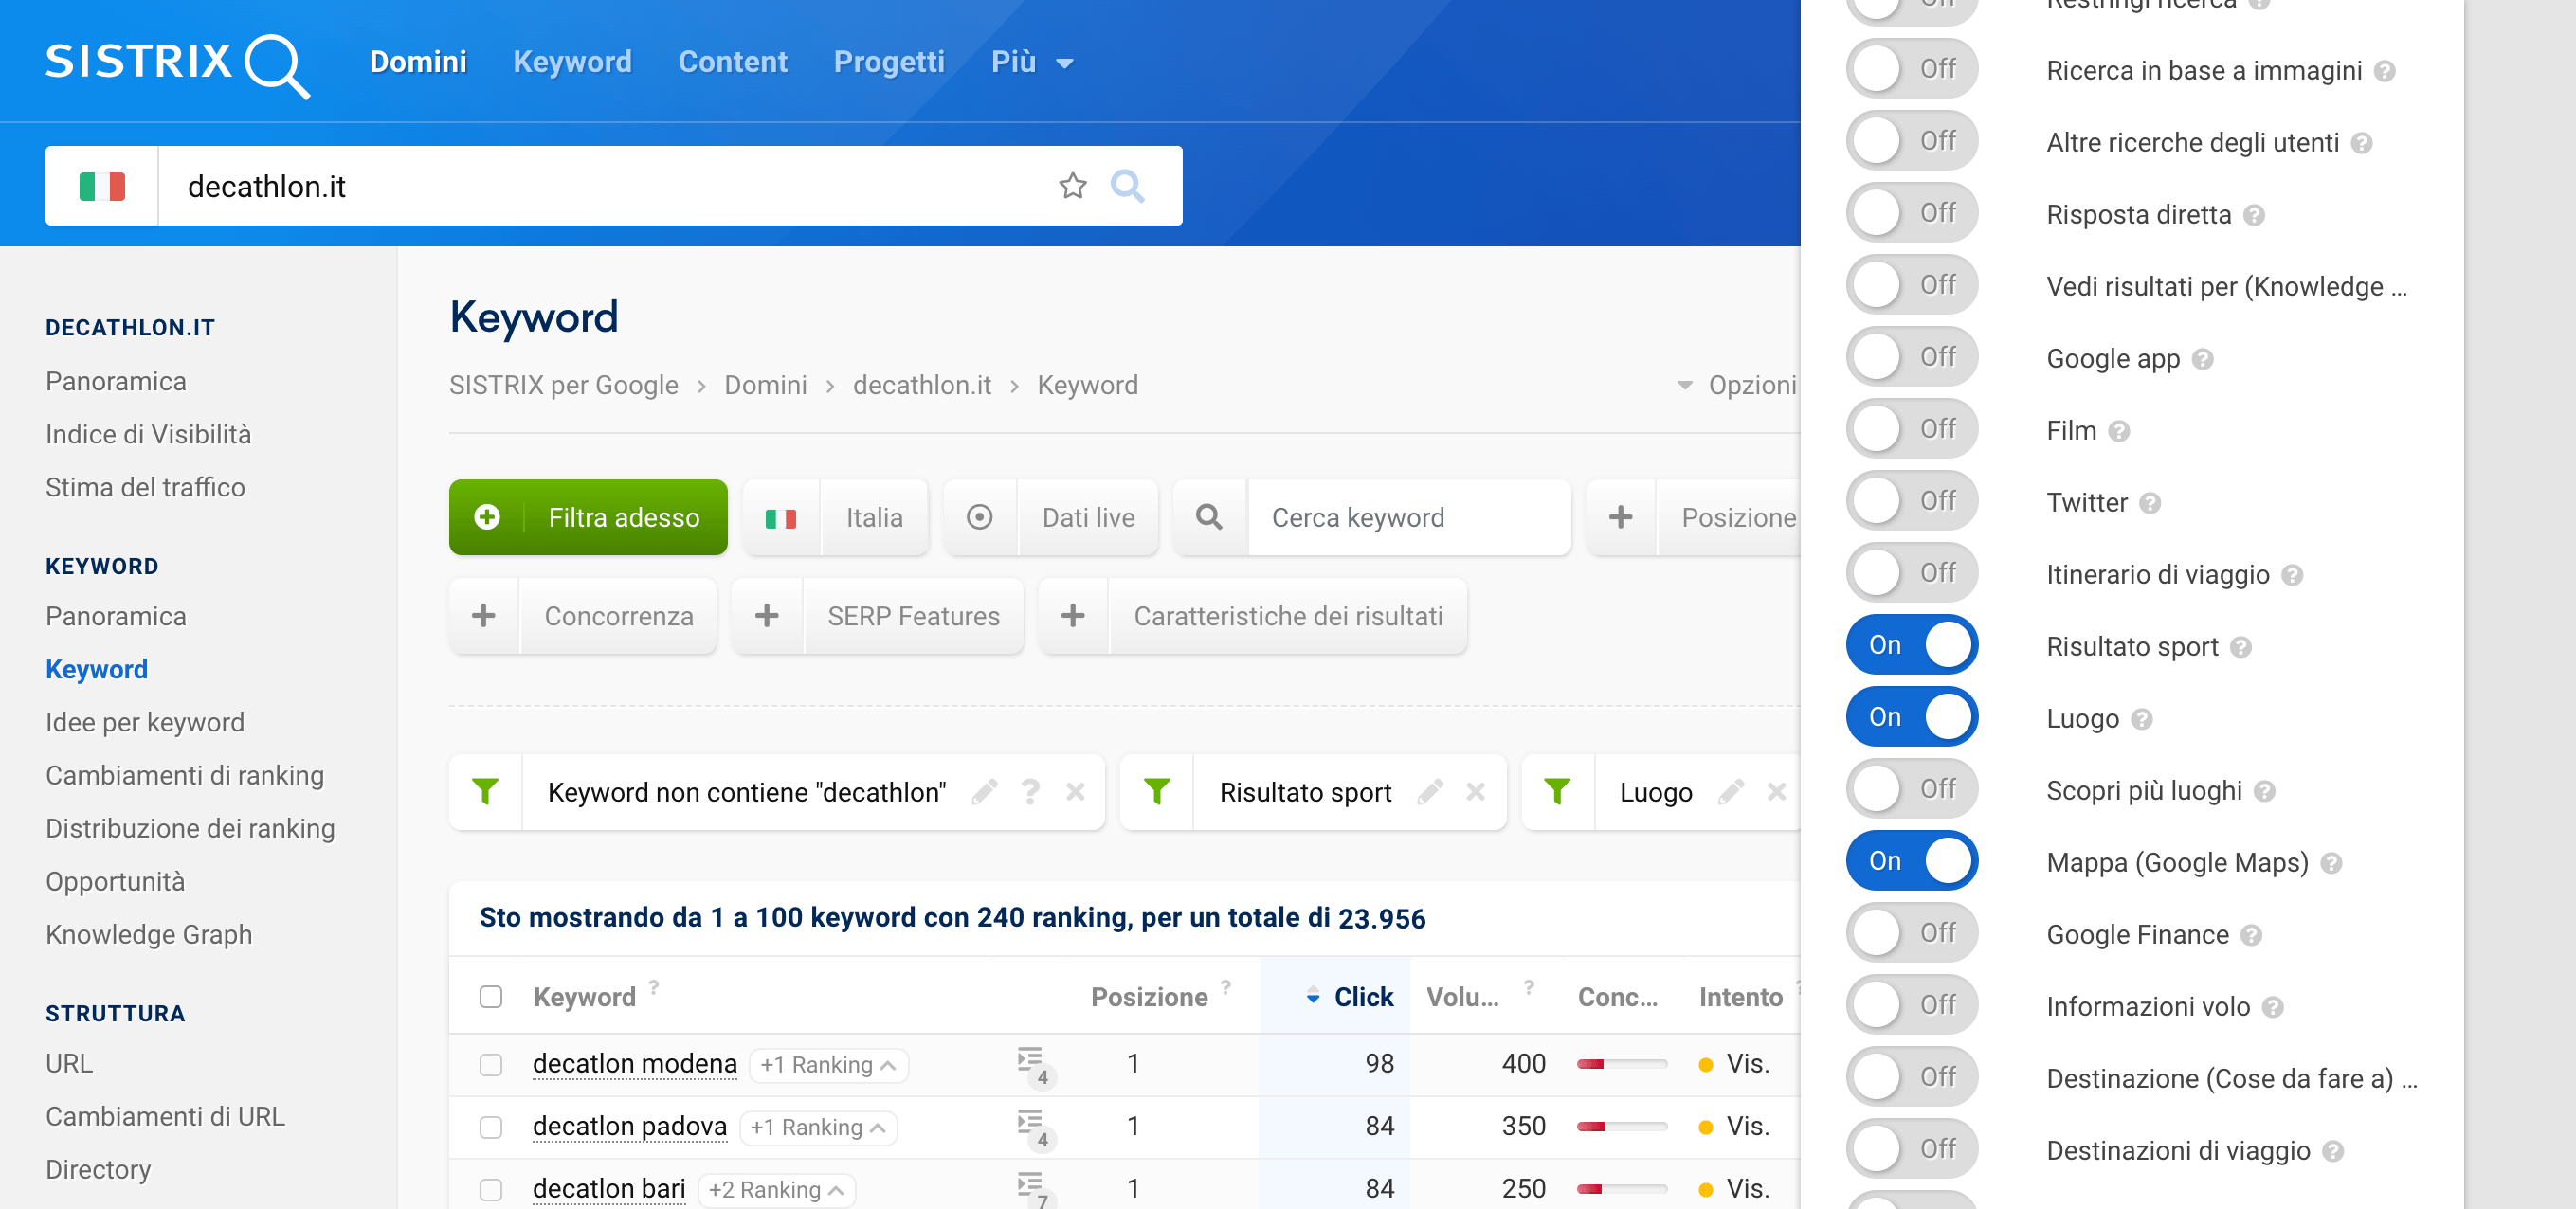Turn on the Film switch
The image size is (2576, 1209).
(1911, 429)
